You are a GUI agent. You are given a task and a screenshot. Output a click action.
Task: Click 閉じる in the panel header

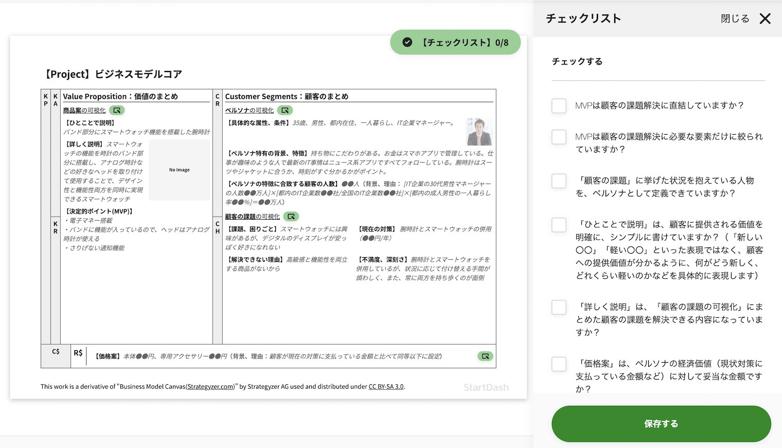point(735,18)
